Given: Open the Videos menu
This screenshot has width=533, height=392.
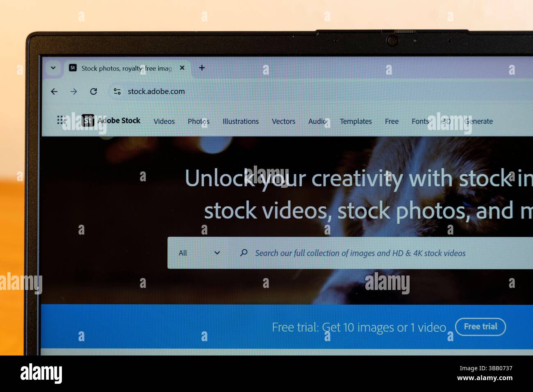Looking at the screenshot, I should point(164,121).
